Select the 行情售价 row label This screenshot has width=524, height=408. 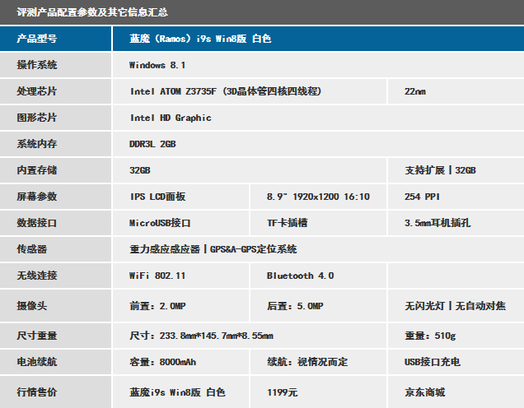[x=55, y=392]
